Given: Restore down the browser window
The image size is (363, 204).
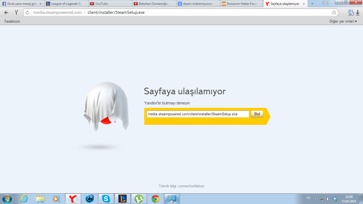Looking at the screenshot, I should (x=346, y=2).
